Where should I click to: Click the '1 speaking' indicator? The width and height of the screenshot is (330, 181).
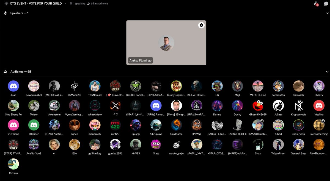(77, 4)
